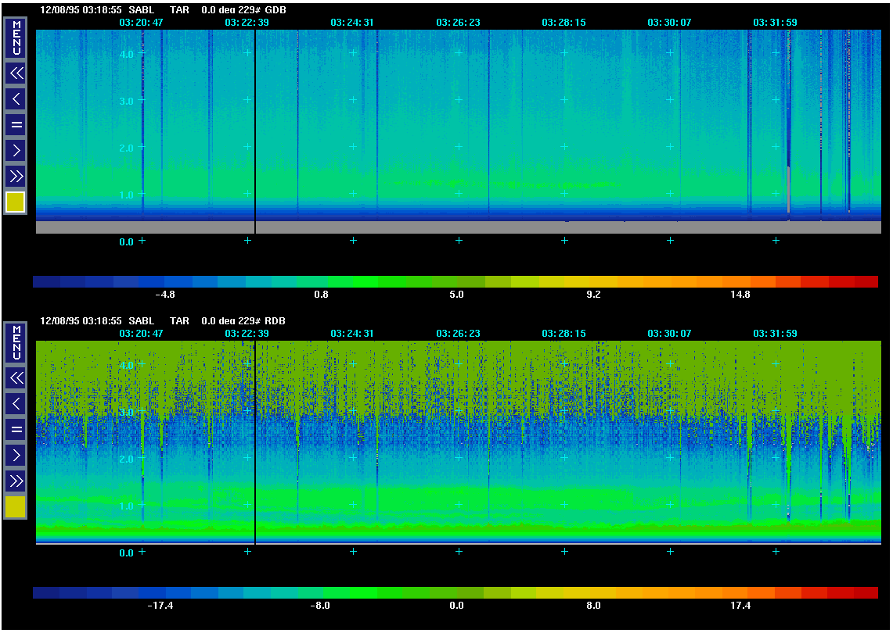
Task: Select the 03:26:23 time marker above the top plot
Action: pyautogui.click(x=458, y=23)
